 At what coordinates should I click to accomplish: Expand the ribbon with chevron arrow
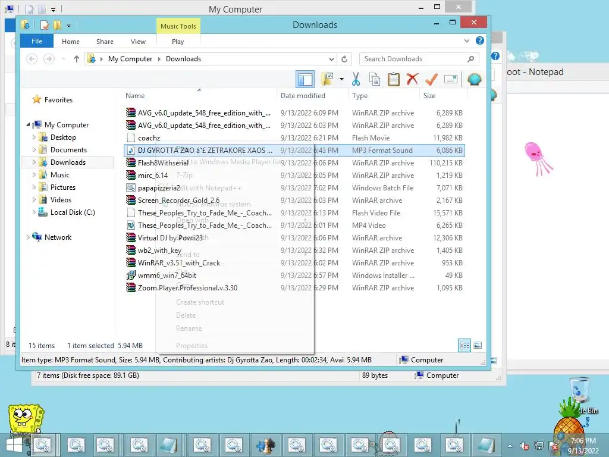[467, 40]
